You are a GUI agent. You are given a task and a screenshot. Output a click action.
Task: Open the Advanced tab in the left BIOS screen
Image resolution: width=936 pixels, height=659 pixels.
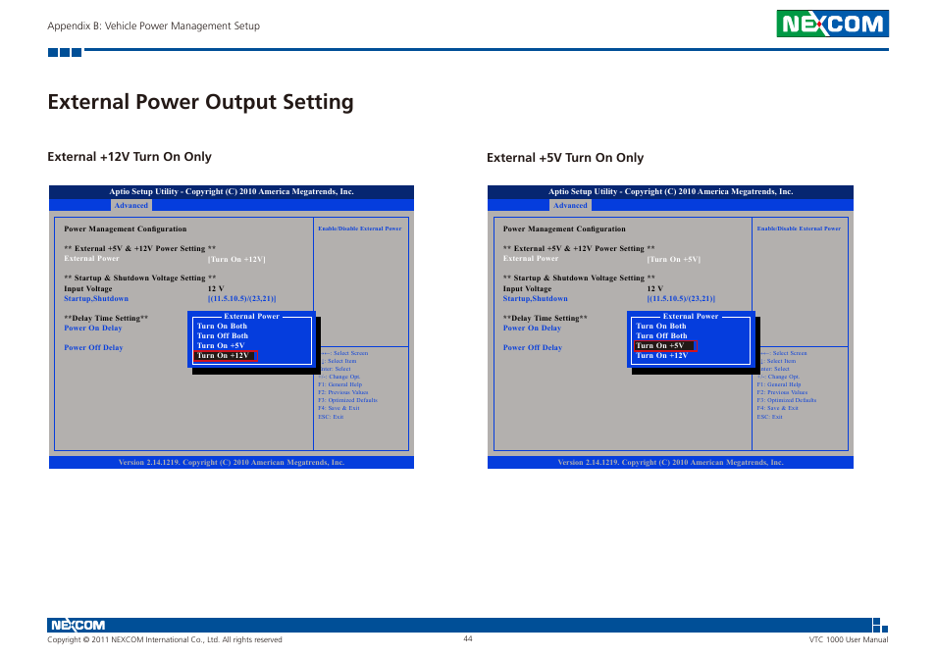coord(131,205)
